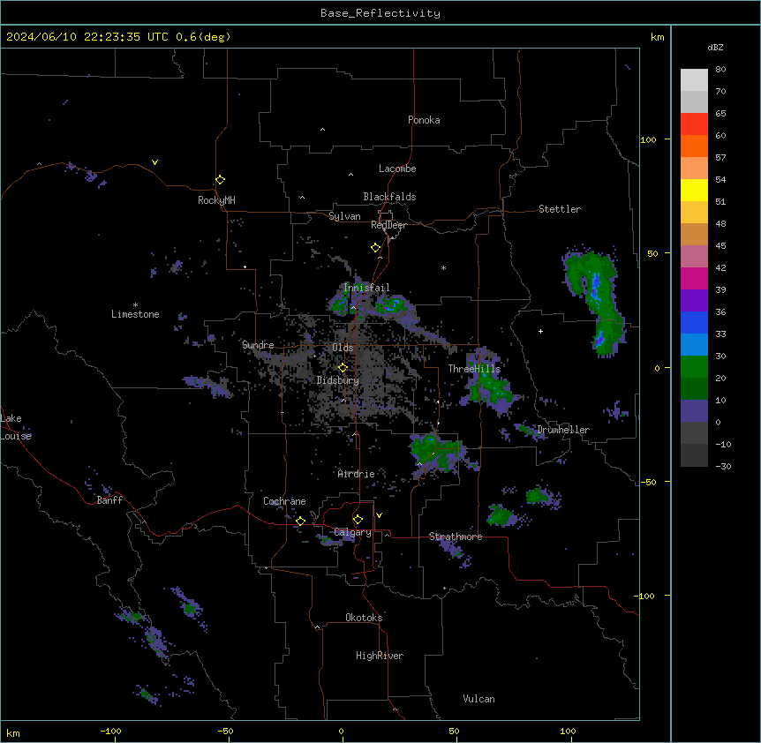The width and height of the screenshot is (761, 743).
Task: Click the dBZ legend heading
Action: (715, 47)
